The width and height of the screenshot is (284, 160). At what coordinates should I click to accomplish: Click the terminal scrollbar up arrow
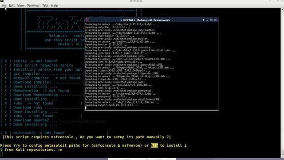(282, 10)
